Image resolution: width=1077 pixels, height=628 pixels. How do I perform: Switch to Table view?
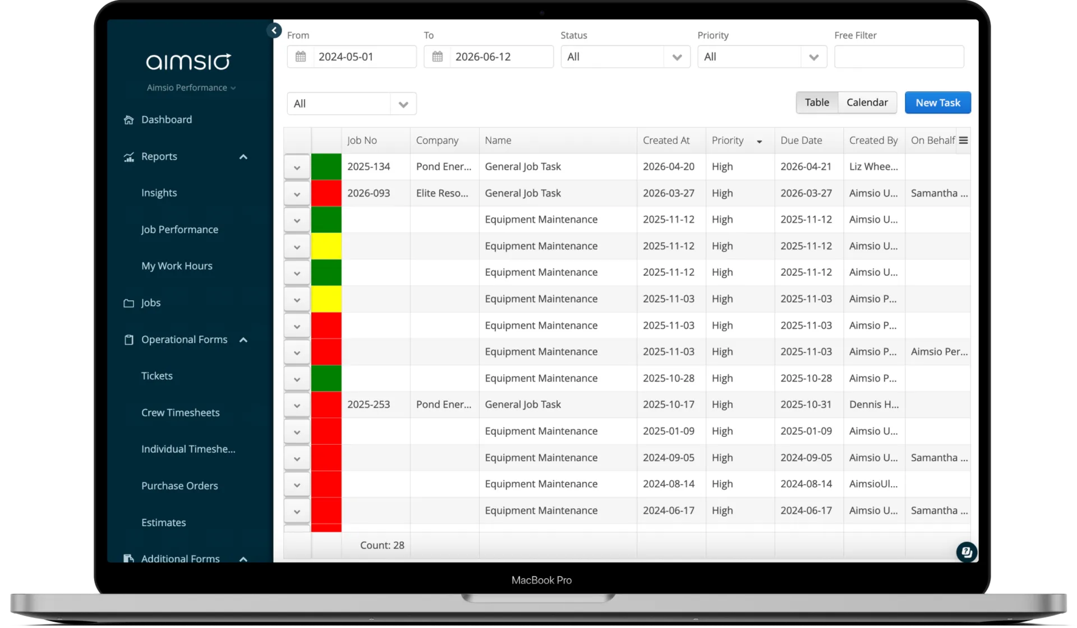tap(817, 103)
